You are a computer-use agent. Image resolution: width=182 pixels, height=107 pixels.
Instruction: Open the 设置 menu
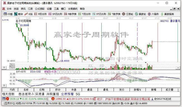tap(49, 9)
